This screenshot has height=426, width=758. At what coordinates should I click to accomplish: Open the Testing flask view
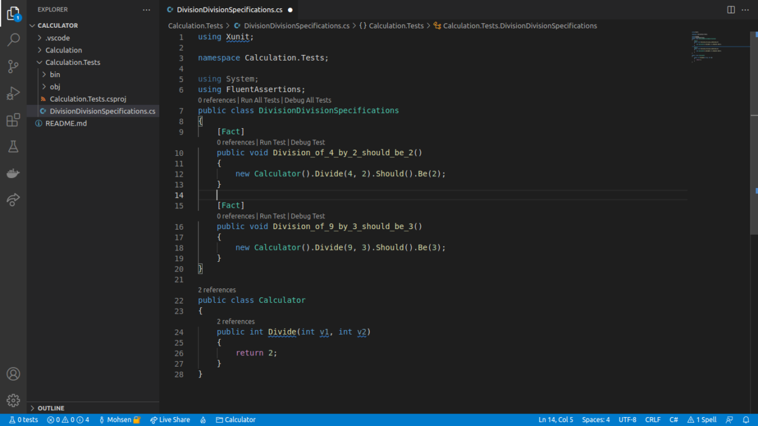click(x=13, y=146)
